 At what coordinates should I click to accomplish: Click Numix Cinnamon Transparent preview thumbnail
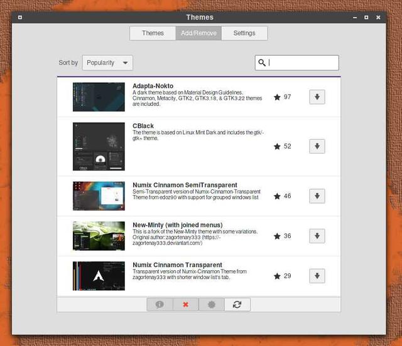coord(99,276)
